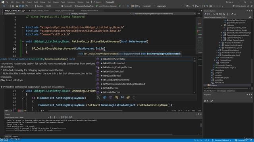This screenshot has height=142, width=254.
Task: Click Properties panel wrench icon
Action: pyautogui.click(x=212, y=101)
